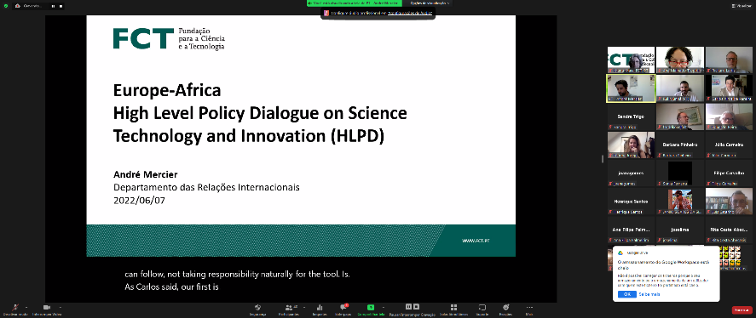Open share options caret beside Compartilhar tela
Viewport: 756px width, 318px height.
[x=384, y=307]
